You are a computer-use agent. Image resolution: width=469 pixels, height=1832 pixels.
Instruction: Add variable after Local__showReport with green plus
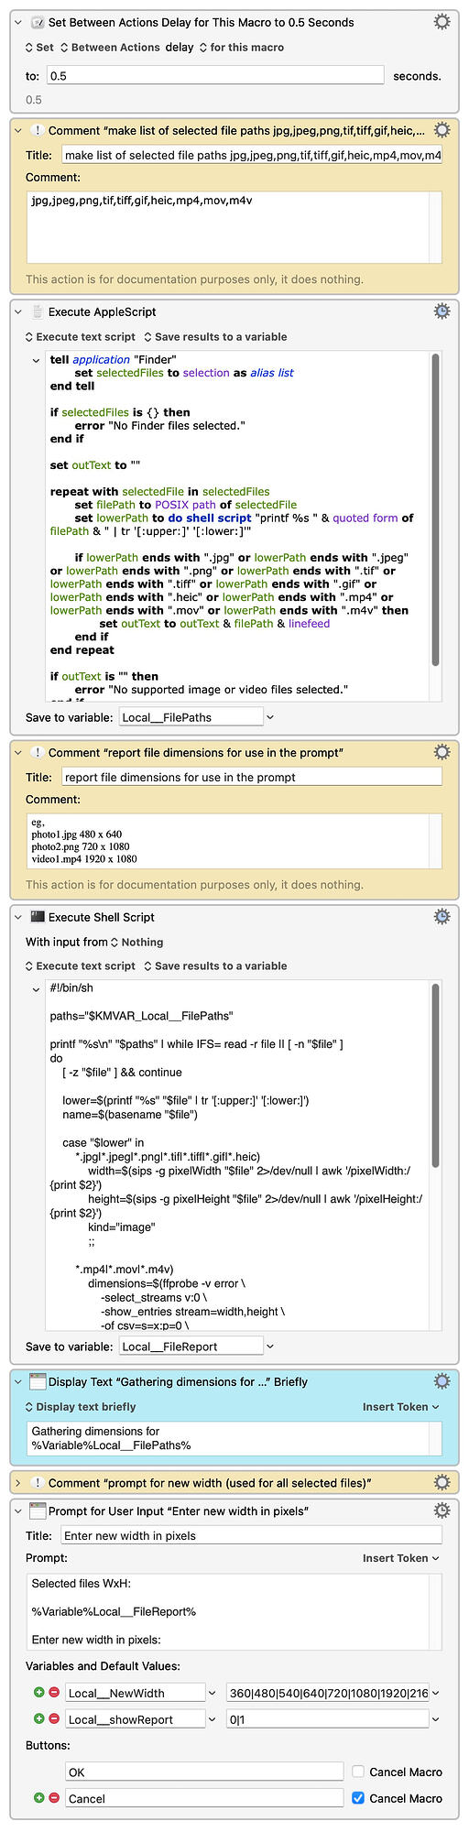click(38, 1719)
